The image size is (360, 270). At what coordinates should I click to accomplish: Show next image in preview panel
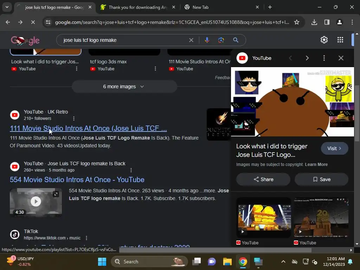click(307, 58)
